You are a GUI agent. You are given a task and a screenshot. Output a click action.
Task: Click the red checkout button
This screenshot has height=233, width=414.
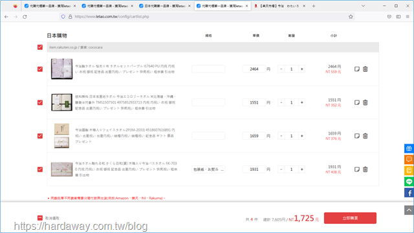coord(350,218)
